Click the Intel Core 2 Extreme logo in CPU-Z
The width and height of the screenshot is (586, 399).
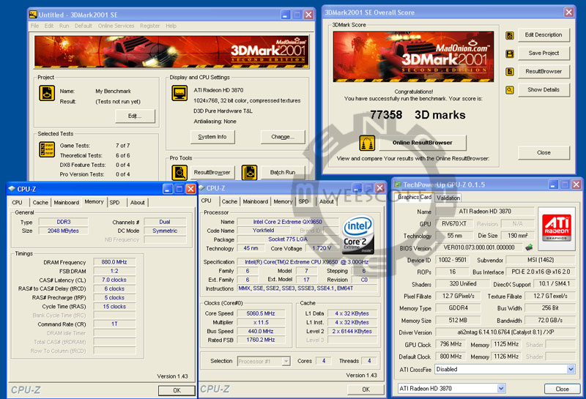358,235
